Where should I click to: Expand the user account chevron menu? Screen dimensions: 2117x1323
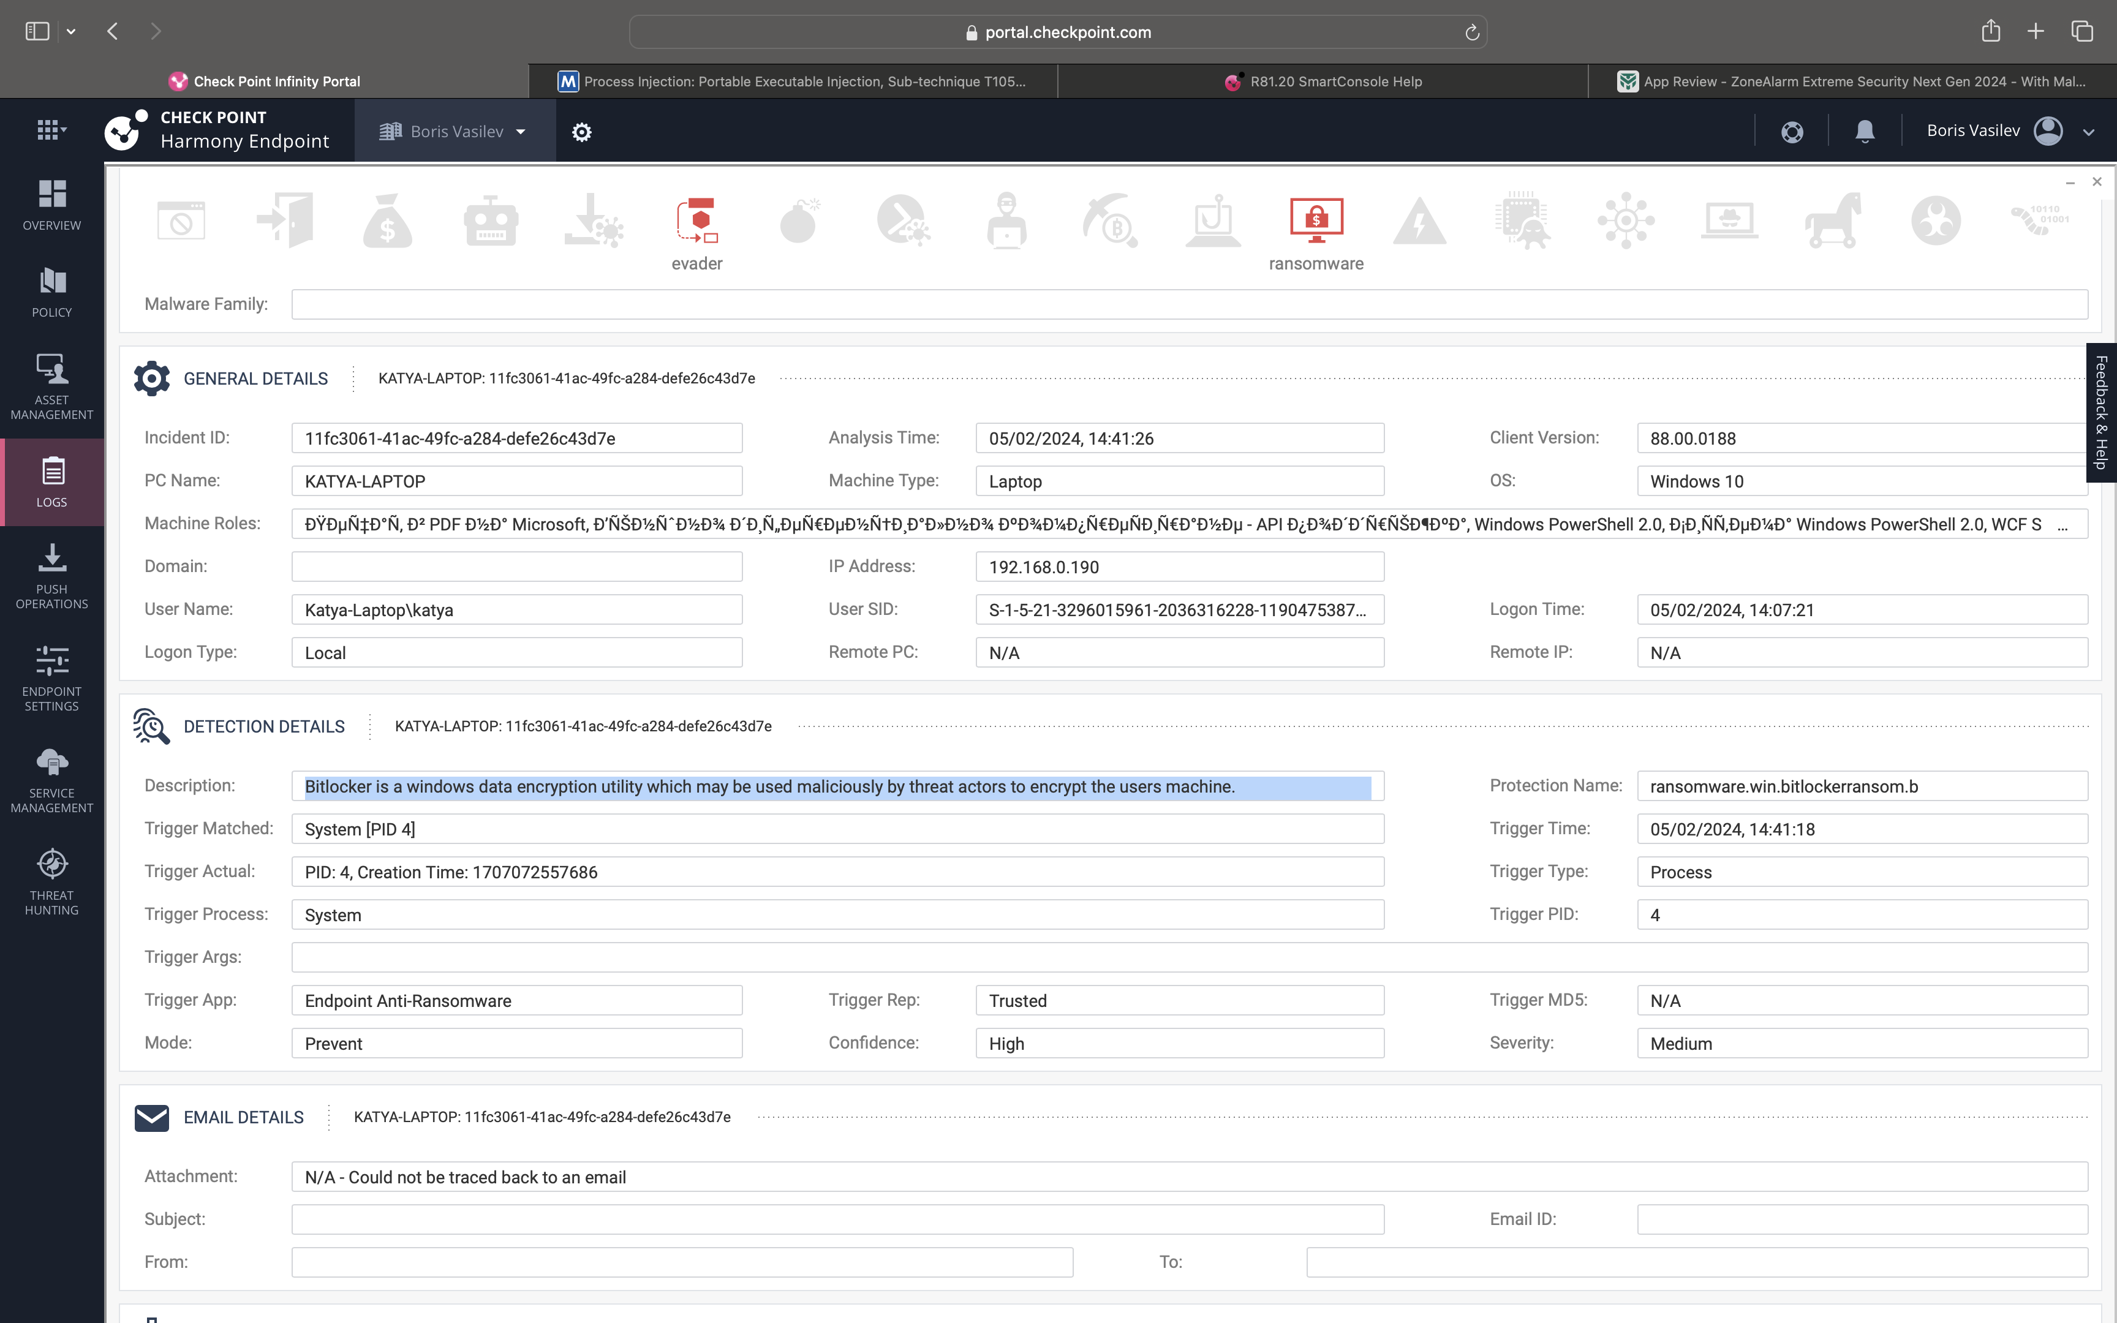click(2089, 132)
